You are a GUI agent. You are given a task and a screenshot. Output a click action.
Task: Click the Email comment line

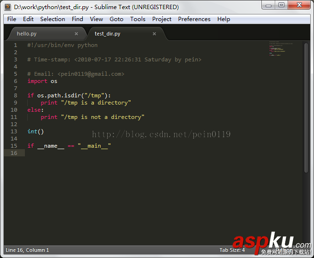point(76,74)
